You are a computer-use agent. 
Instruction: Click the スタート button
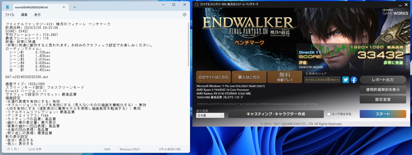383,114
